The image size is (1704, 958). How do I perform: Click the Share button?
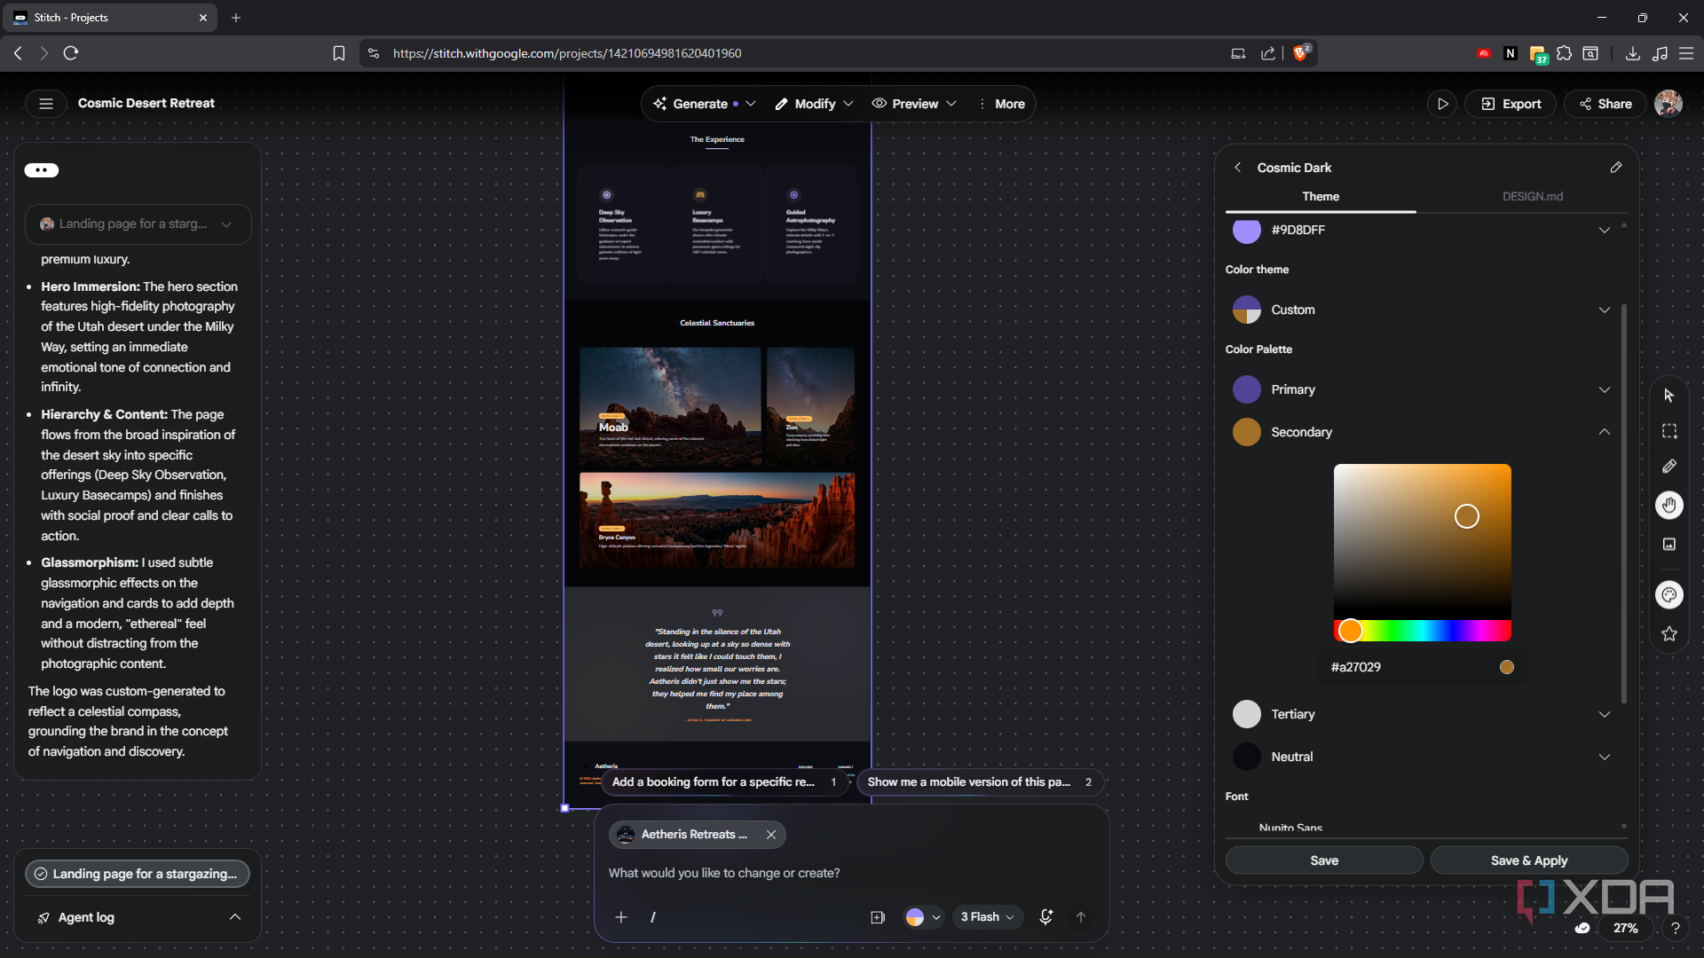coord(1605,104)
